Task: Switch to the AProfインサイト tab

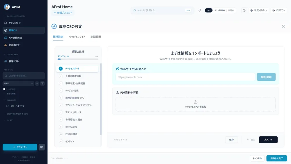Action: point(77,37)
